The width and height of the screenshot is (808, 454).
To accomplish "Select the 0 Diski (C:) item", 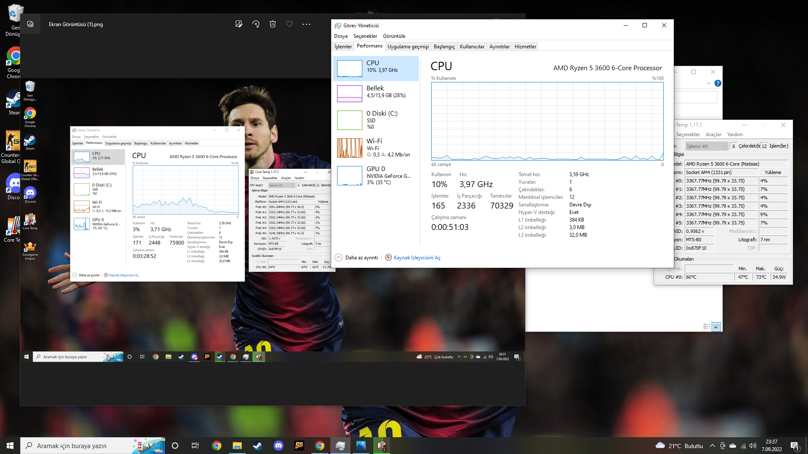I will pyautogui.click(x=376, y=120).
